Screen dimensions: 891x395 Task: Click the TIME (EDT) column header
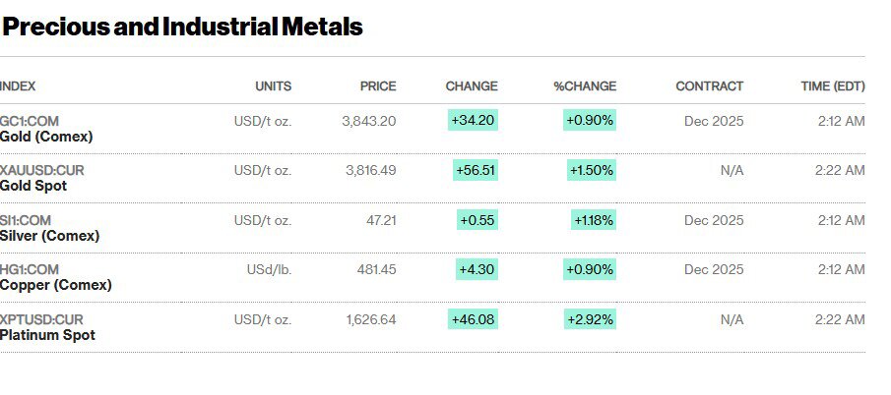[x=833, y=86]
